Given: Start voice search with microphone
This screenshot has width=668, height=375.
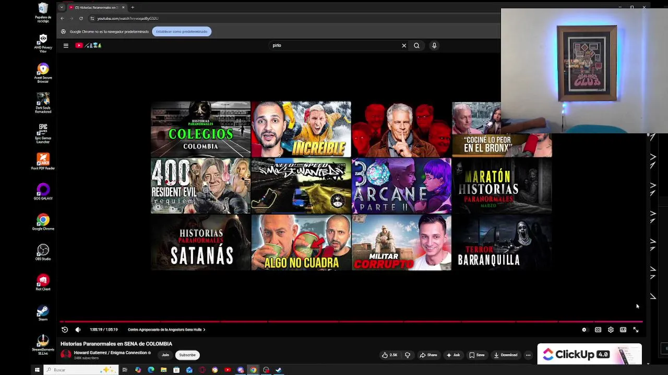Looking at the screenshot, I should [434, 45].
